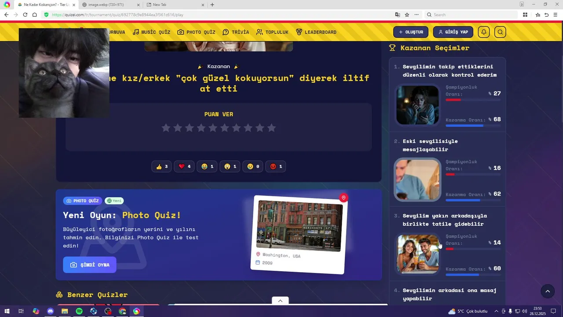Open Task View on the taskbar
This screenshot has height=317, width=563.
coord(21,311)
